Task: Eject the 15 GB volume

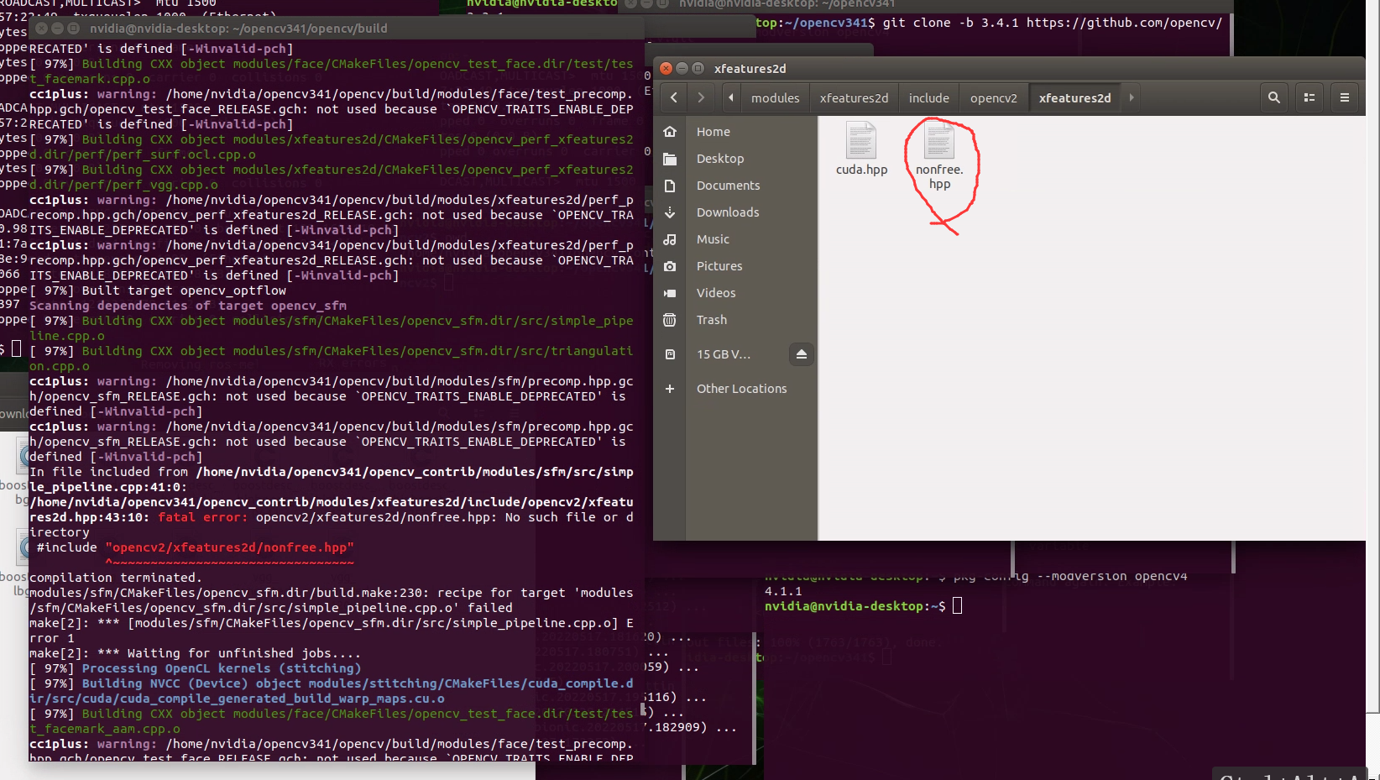Action: pyautogui.click(x=801, y=354)
